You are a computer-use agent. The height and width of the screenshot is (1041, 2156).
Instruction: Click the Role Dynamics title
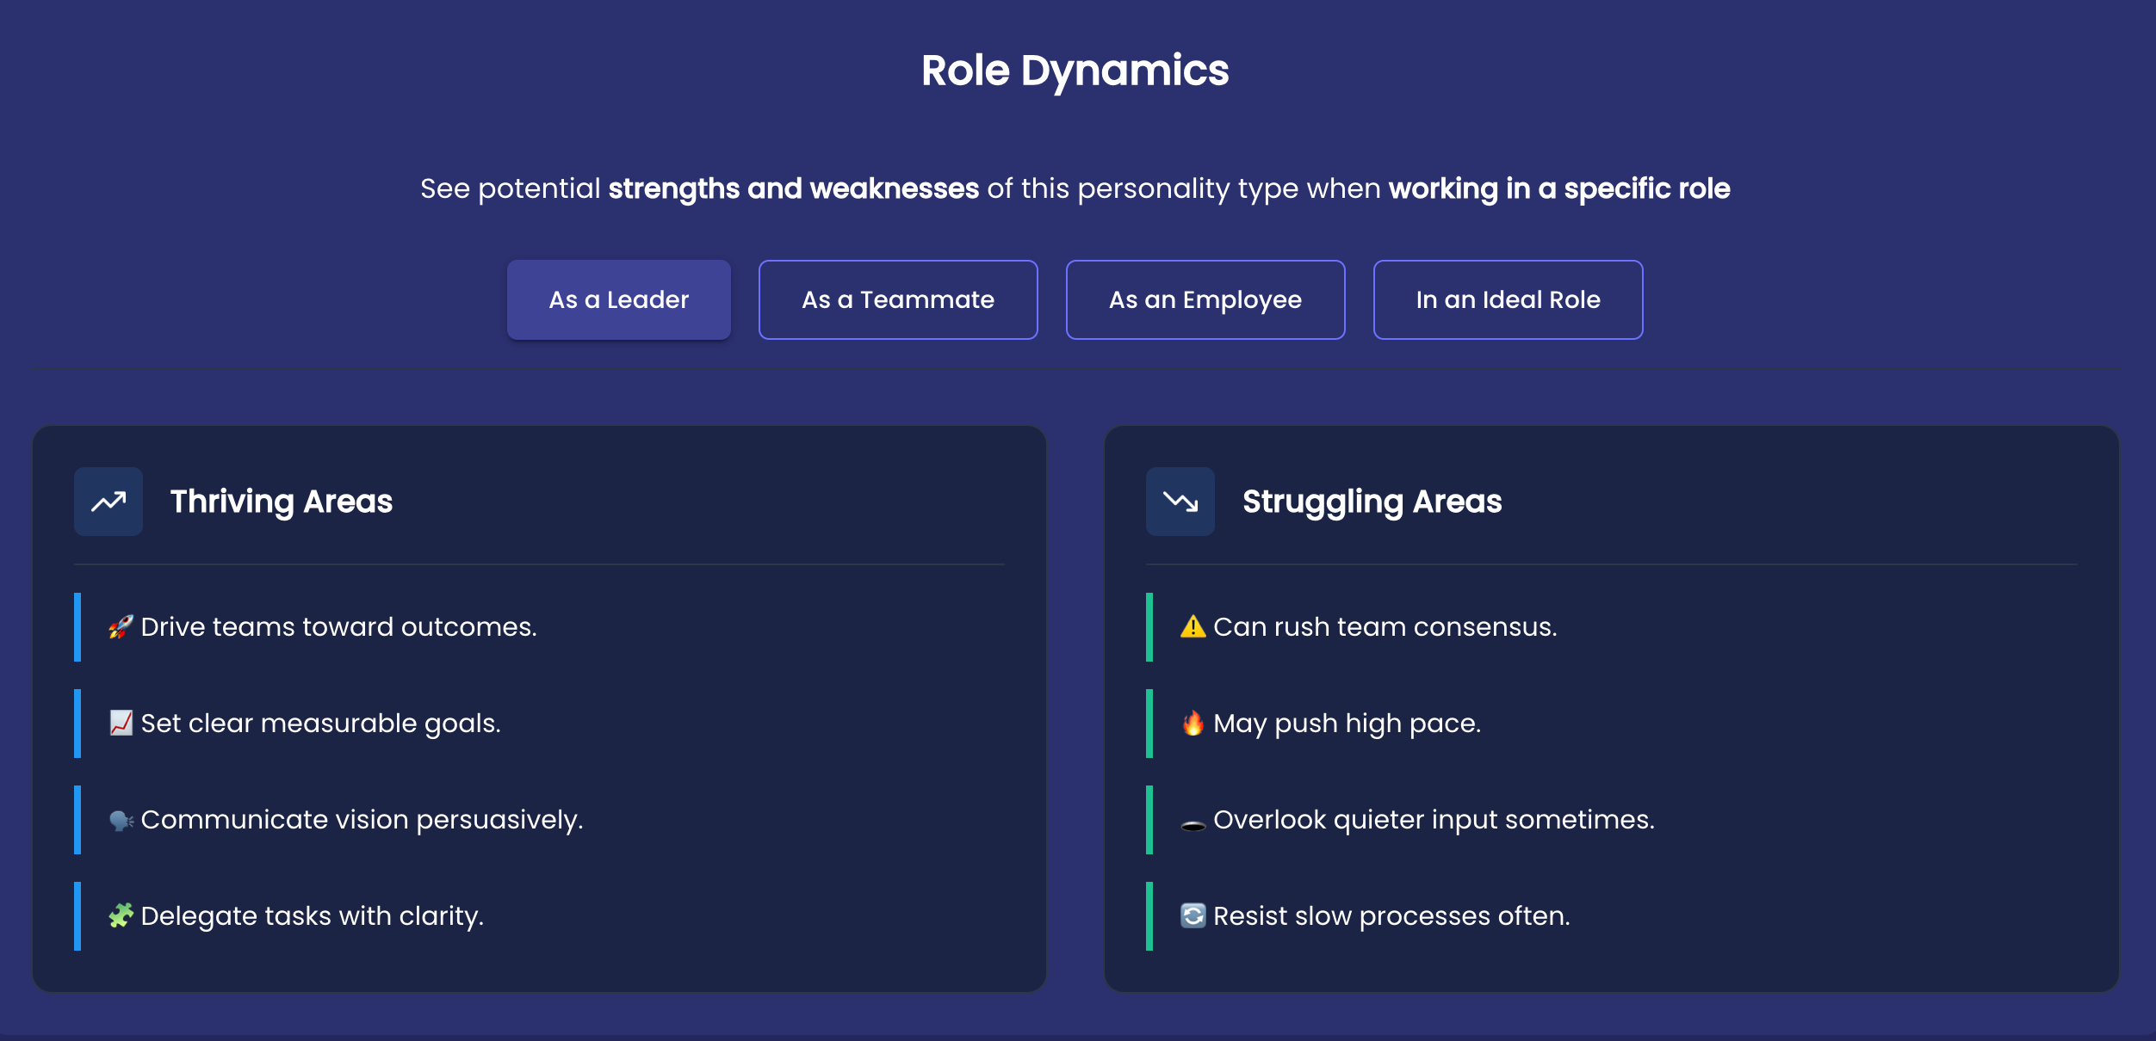pos(1075,71)
